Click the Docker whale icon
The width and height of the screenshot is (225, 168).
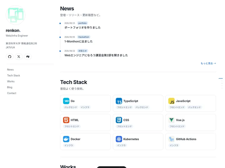pyautogui.click(x=66, y=139)
